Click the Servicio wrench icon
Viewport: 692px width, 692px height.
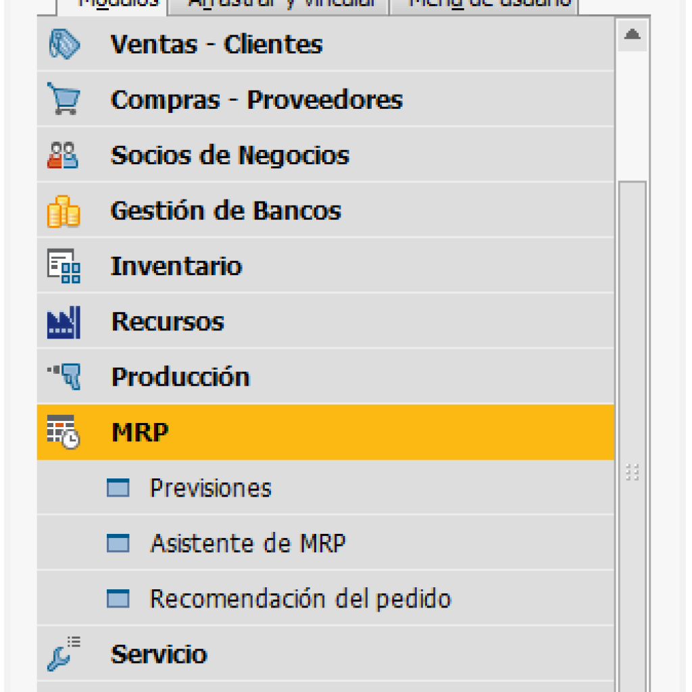64,653
